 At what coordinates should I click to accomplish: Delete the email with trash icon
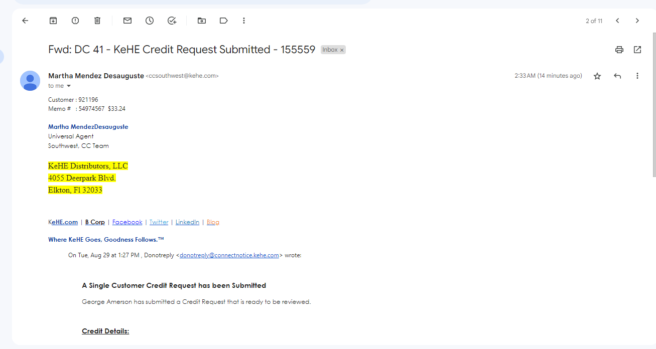tap(97, 21)
